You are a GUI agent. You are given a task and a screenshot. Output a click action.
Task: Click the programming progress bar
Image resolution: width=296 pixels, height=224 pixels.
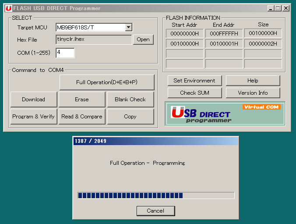pos(155,196)
